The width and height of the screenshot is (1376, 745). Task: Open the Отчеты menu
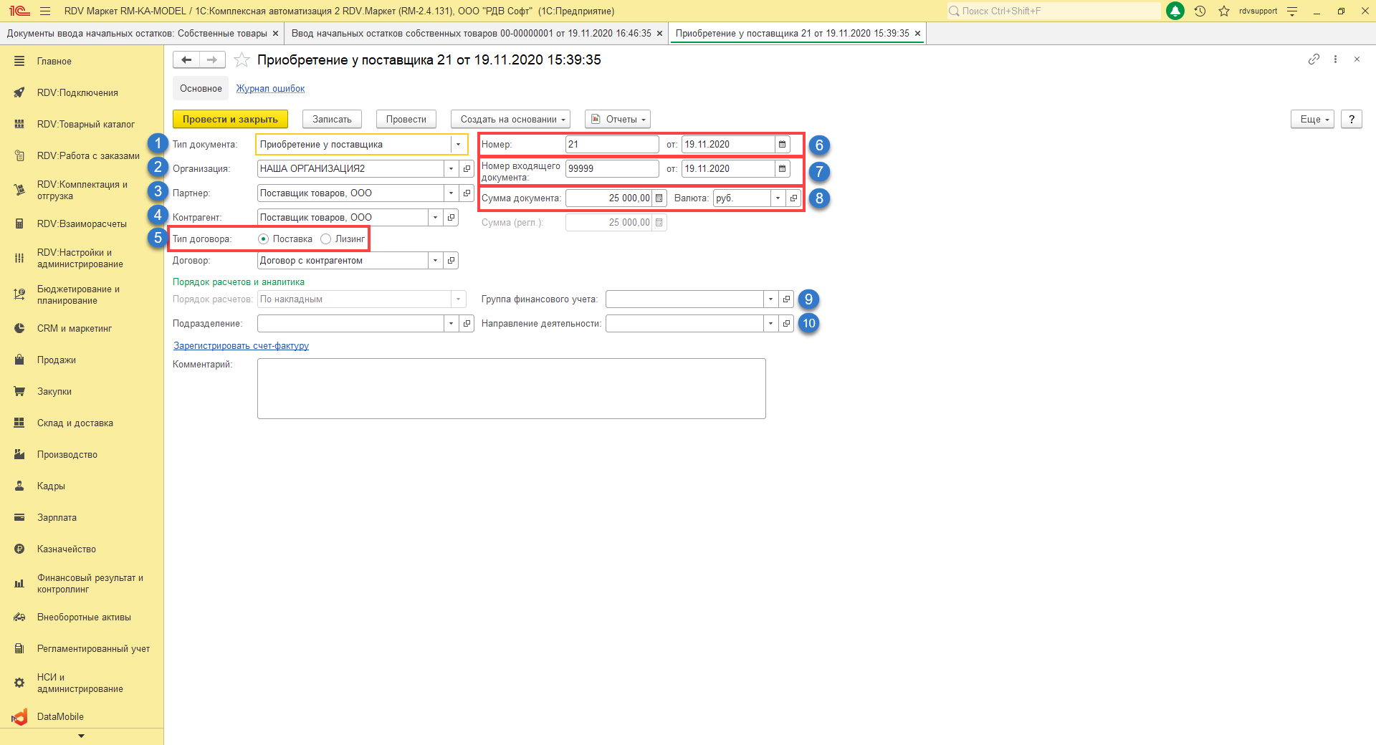(618, 120)
